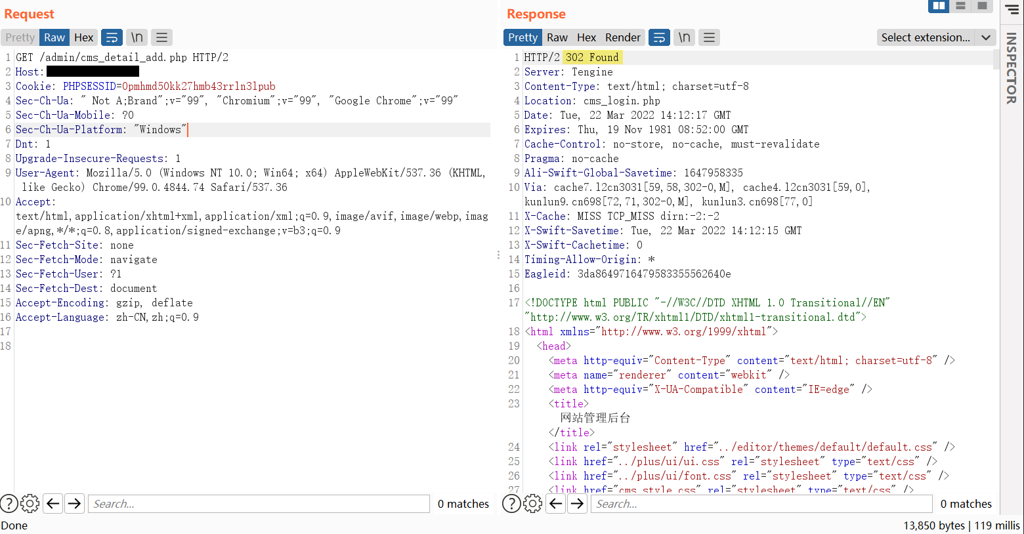Focus the Response search input field
The height and width of the screenshot is (534, 1024).
[761, 504]
